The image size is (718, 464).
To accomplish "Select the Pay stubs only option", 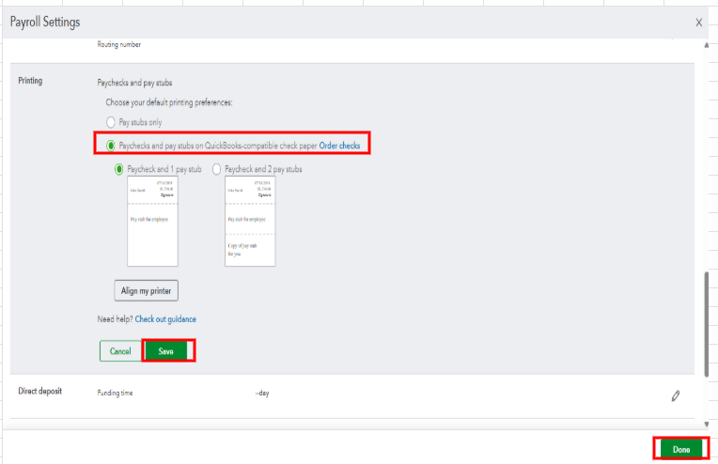I will coord(110,123).
